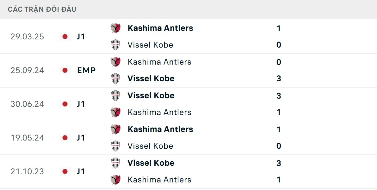Click Vissel Kobe crest in 25.09.24 match
Viewport: 377px width, 190px height.
(x=115, y=78)
